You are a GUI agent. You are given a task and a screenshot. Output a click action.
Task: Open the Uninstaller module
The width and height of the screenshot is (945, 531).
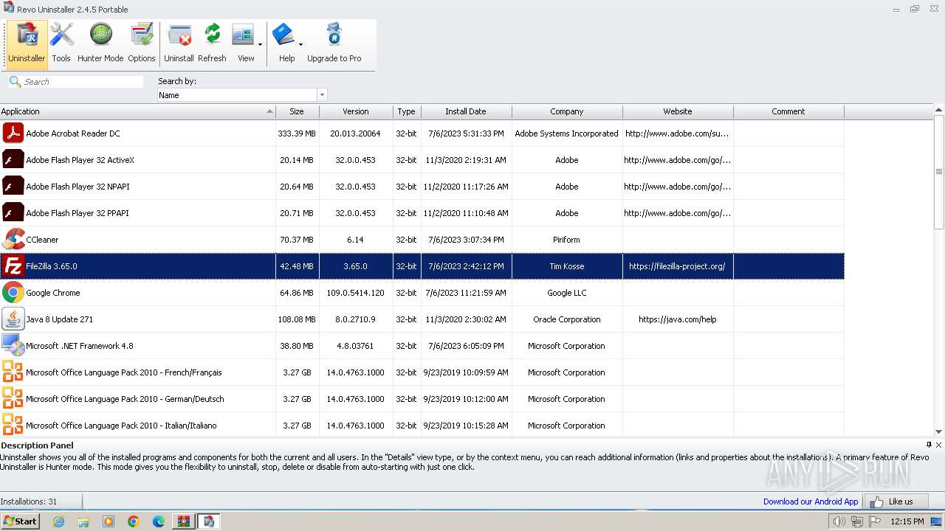tap(27, 44)
